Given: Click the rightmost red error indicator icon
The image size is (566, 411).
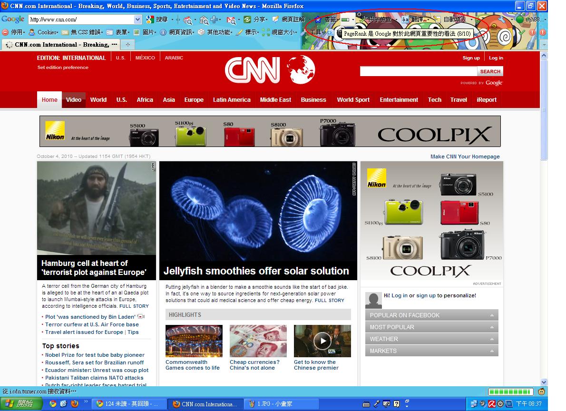Looking at the screenshot, I should 543,32.
